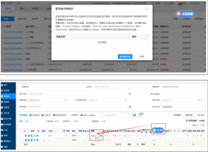Click the trash icon in table header

coord(38,131)
